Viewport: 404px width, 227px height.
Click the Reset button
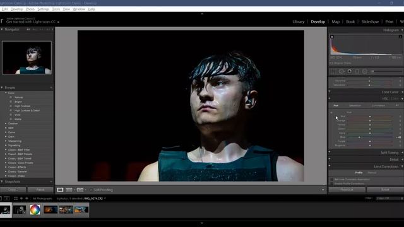click(x=385, y=190)
